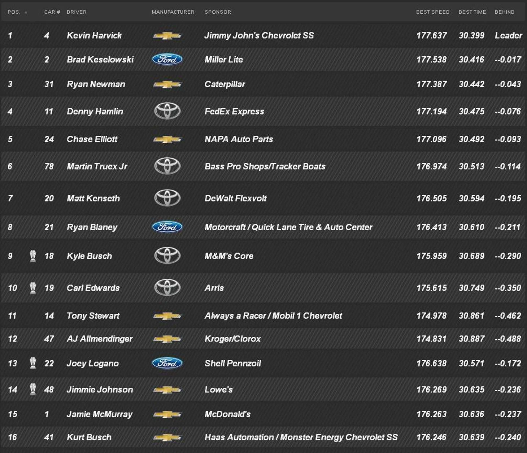This screenshot has height=453, width=527.
Task: Sort table by BEST TIME header
Action: 472,12
